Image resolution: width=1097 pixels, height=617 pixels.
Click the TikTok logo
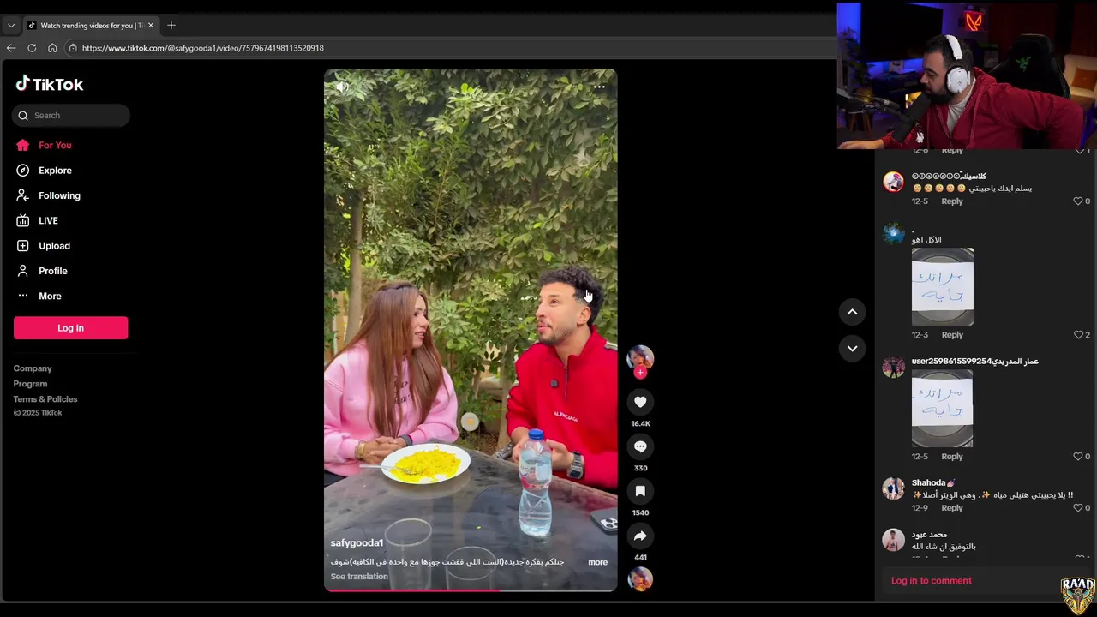[50, 84]
